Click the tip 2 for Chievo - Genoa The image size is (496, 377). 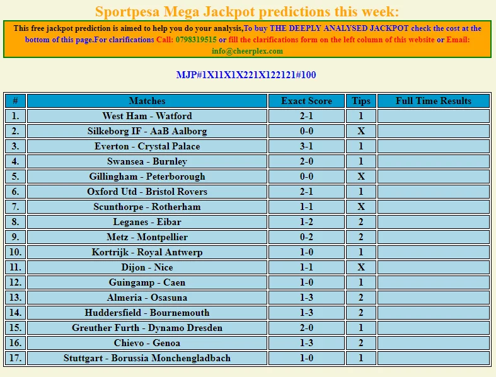361,343
